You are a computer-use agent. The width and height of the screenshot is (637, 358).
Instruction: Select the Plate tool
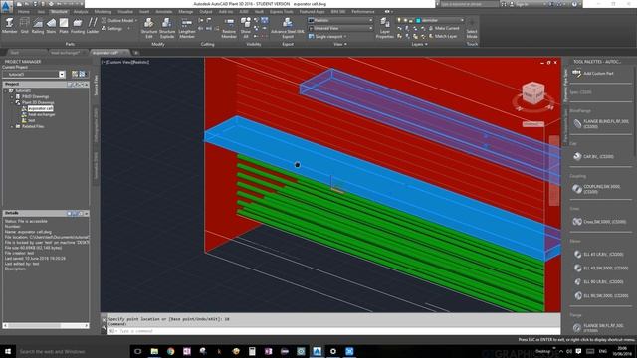[x=64, y=25]
